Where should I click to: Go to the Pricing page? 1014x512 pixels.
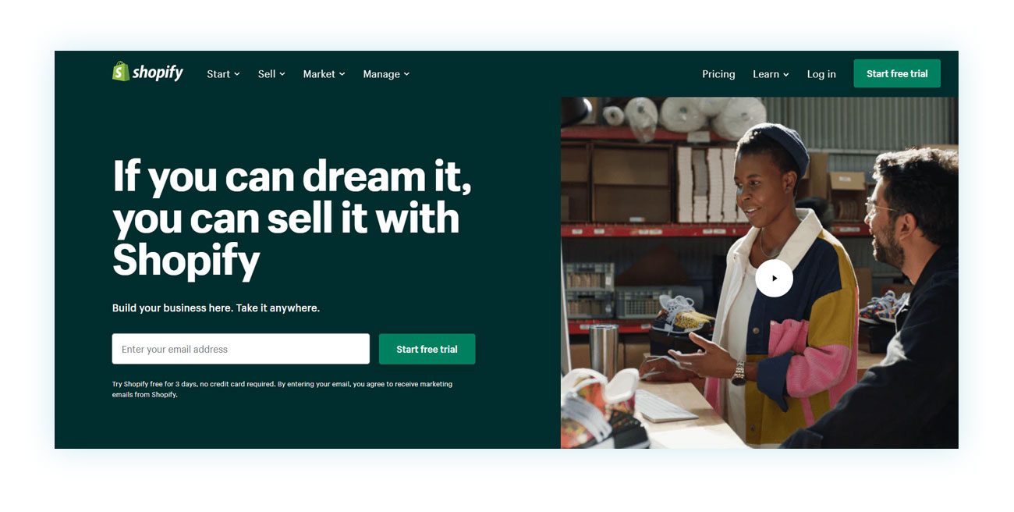718,74
